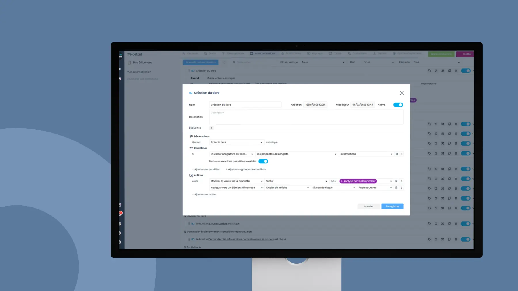Click into the Description text area
Viewport: 518px width, 291px height.
coord(306,117)
